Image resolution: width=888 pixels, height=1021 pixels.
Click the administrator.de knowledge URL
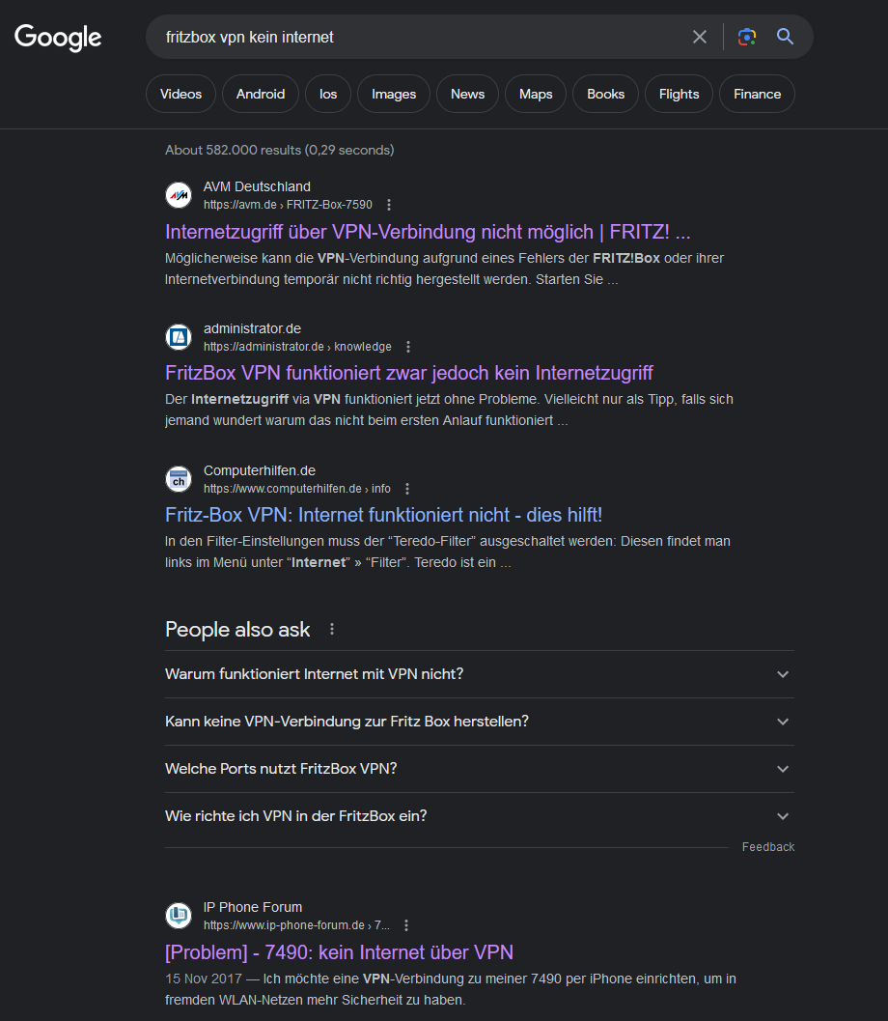click(297, 347)
